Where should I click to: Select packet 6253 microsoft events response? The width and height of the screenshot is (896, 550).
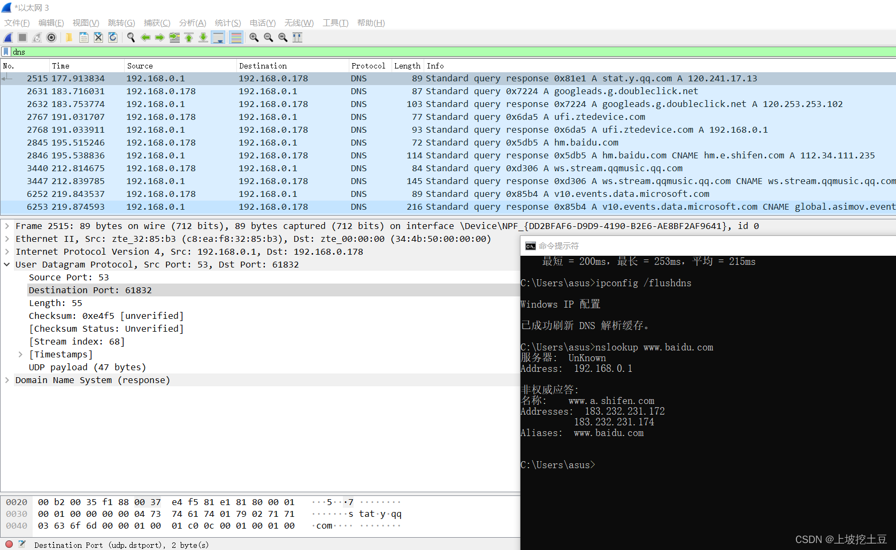pyautogui.click(x=448, y=207)
